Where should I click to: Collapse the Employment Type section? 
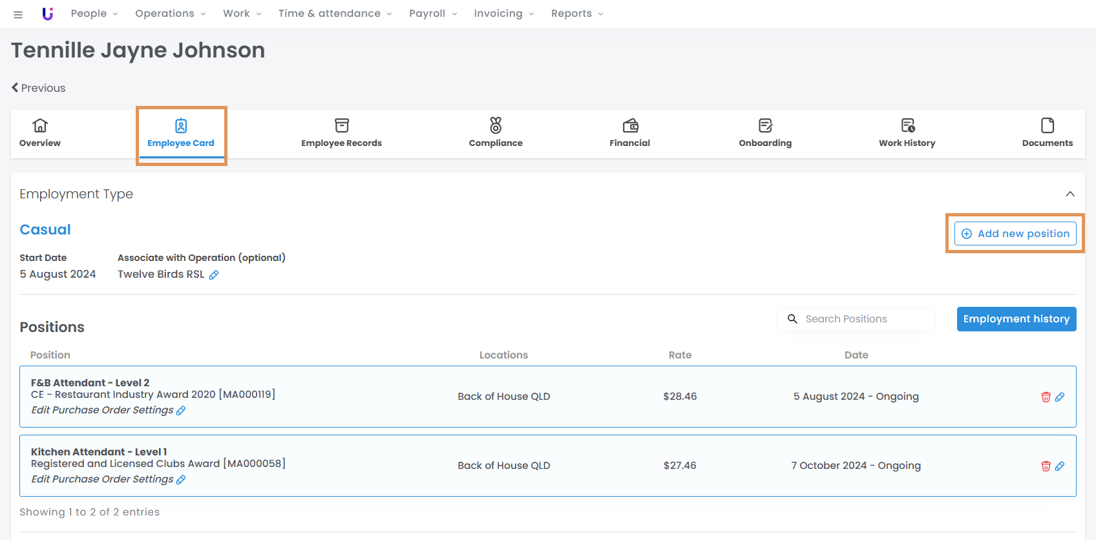click(1070, 194)
